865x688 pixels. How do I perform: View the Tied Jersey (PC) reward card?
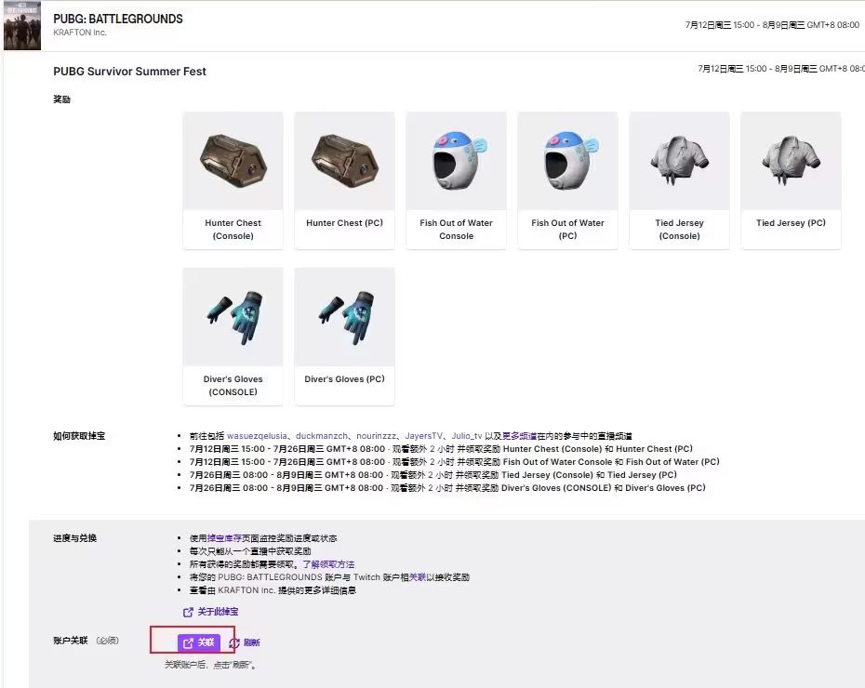coord(791,180)
